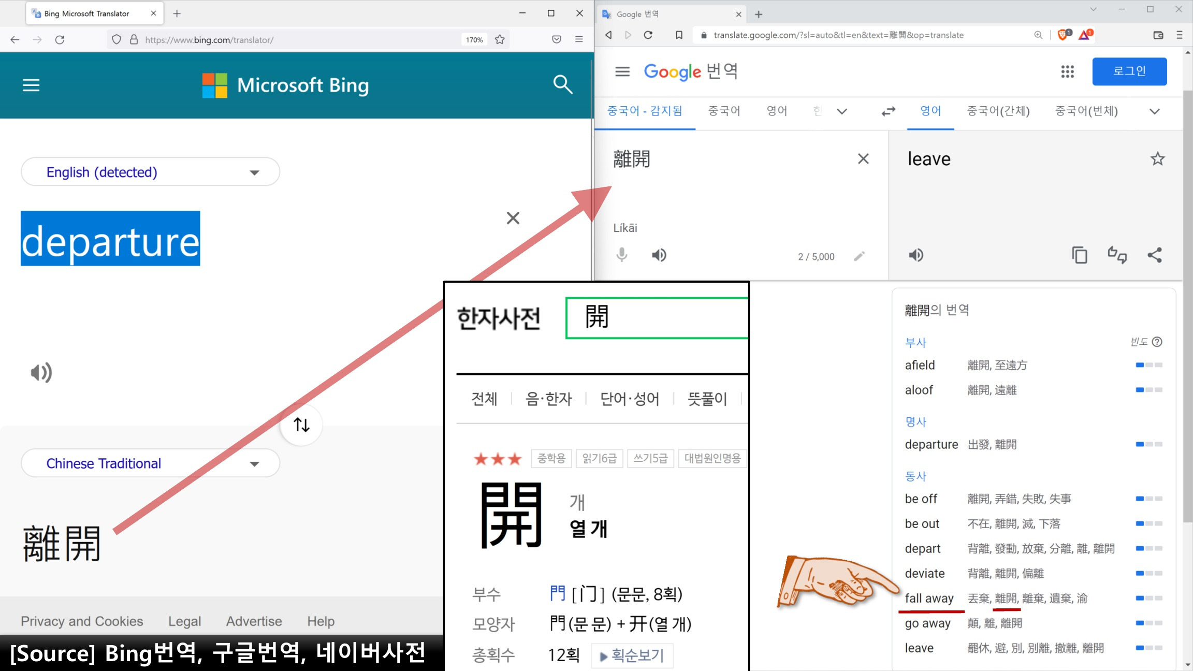Listen to translated 'leave' audio

tap(916, 255)
